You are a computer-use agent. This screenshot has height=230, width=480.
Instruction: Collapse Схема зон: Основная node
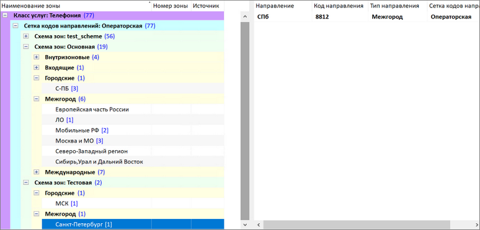[x=26, y=46]
